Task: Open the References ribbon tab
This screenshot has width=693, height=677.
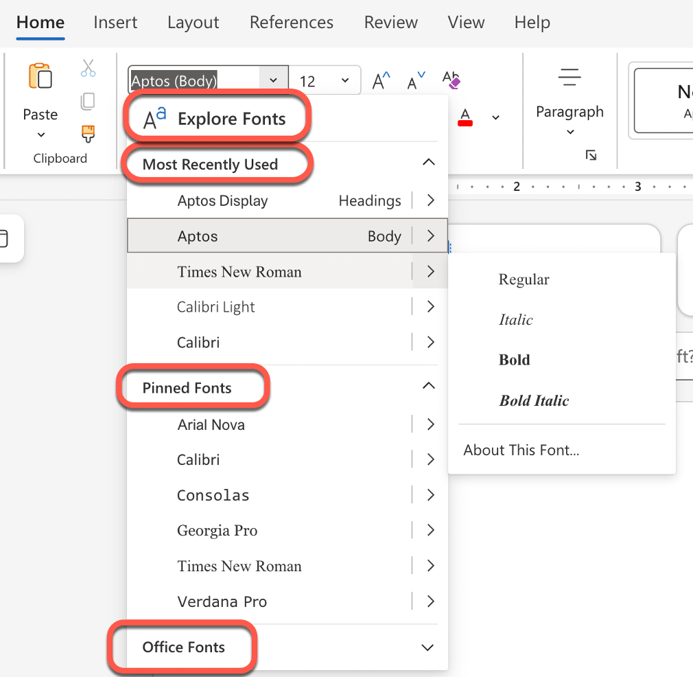Action: [291, 23]
